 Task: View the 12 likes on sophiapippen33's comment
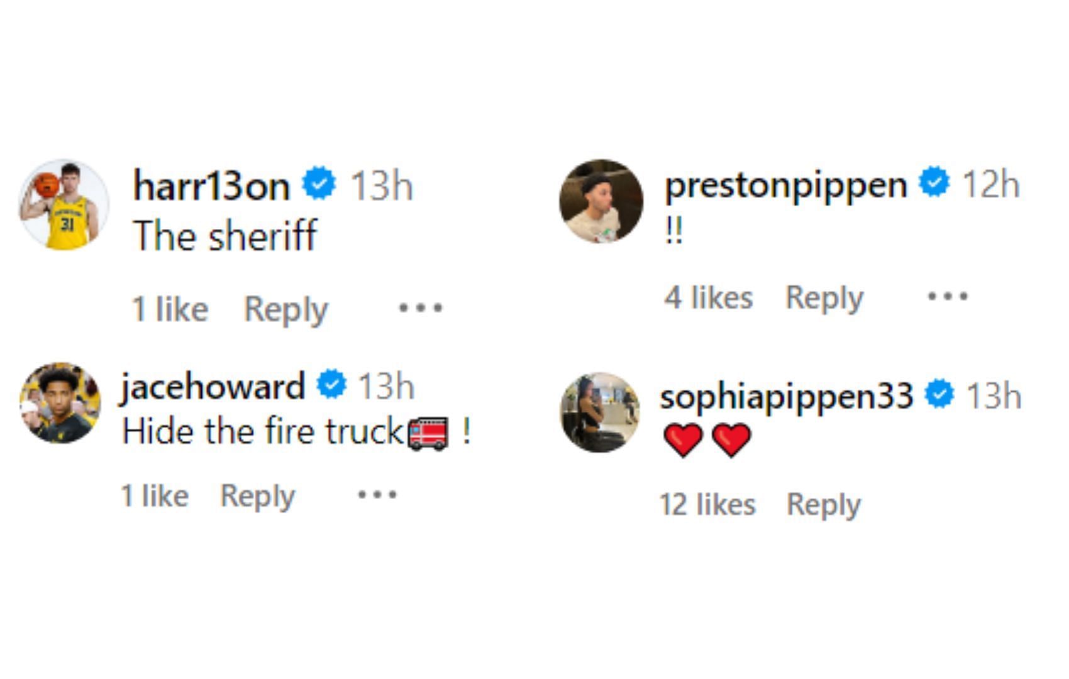707,504
